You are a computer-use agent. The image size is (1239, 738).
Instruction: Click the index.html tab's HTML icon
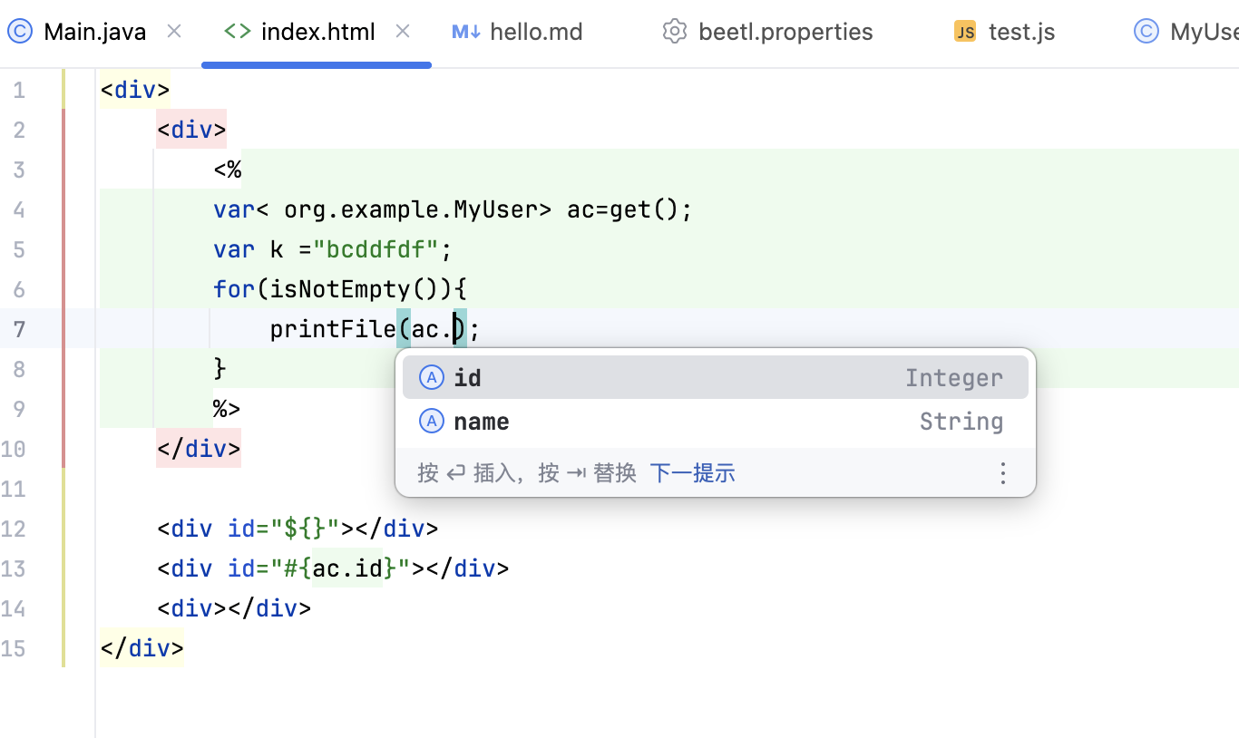(238, 32)
